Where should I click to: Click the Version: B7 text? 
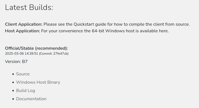[x=16, y=62]
